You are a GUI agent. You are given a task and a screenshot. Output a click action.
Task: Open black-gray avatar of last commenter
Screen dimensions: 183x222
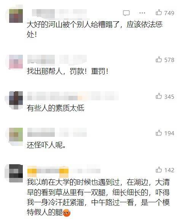pyautogui.click(x=16, y=171)
